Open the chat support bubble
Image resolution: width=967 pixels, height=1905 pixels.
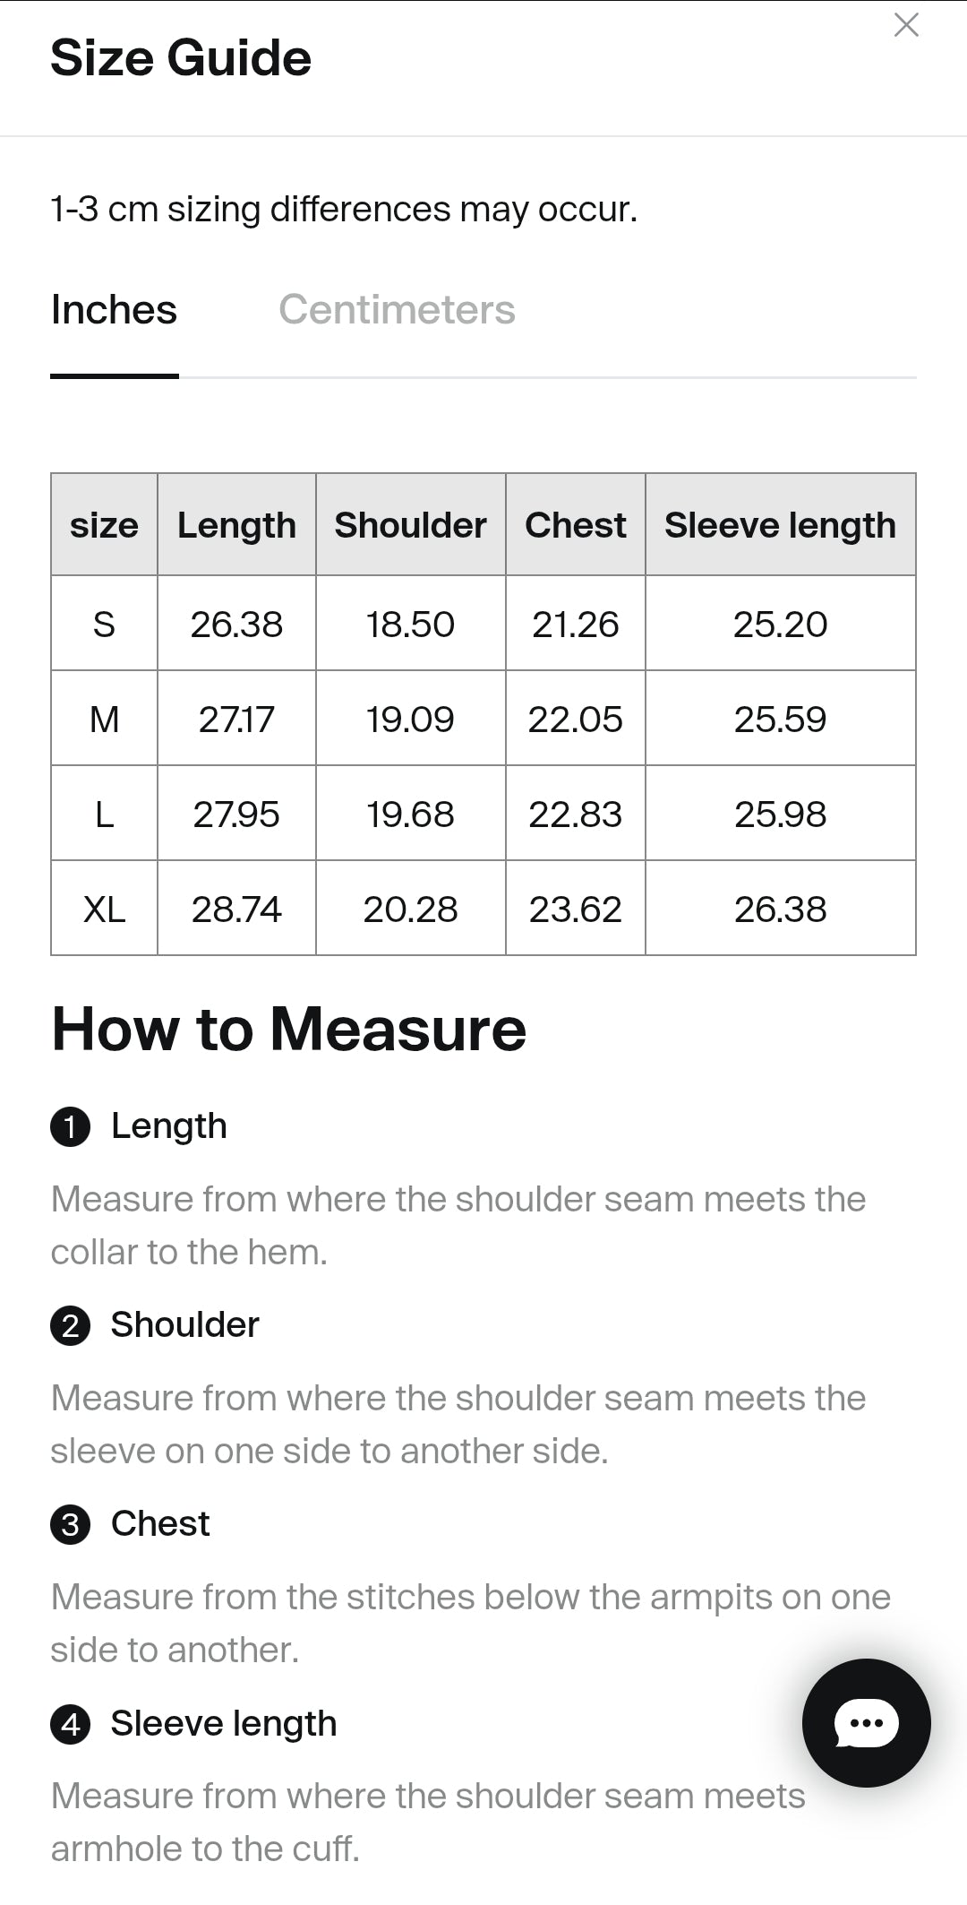click(866, 1722)
